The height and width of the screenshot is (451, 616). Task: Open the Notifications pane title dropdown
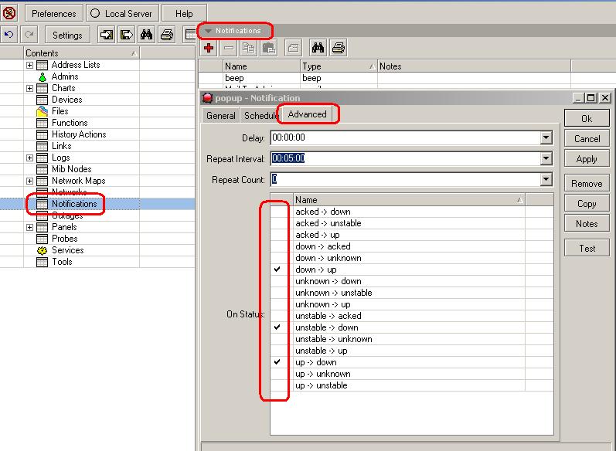(208, 31)
